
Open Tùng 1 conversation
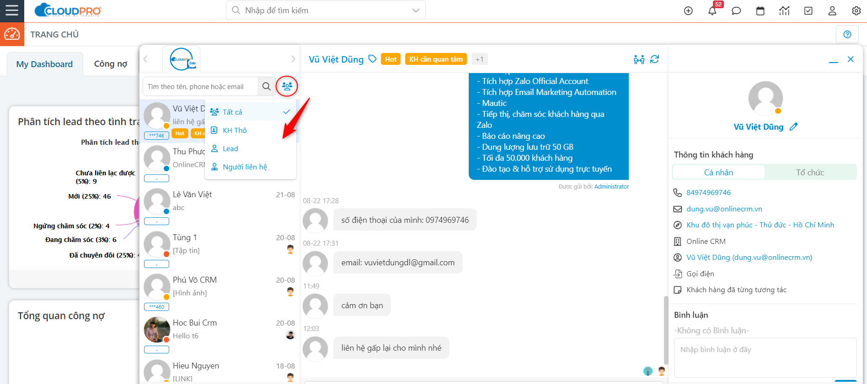point(220,250)
